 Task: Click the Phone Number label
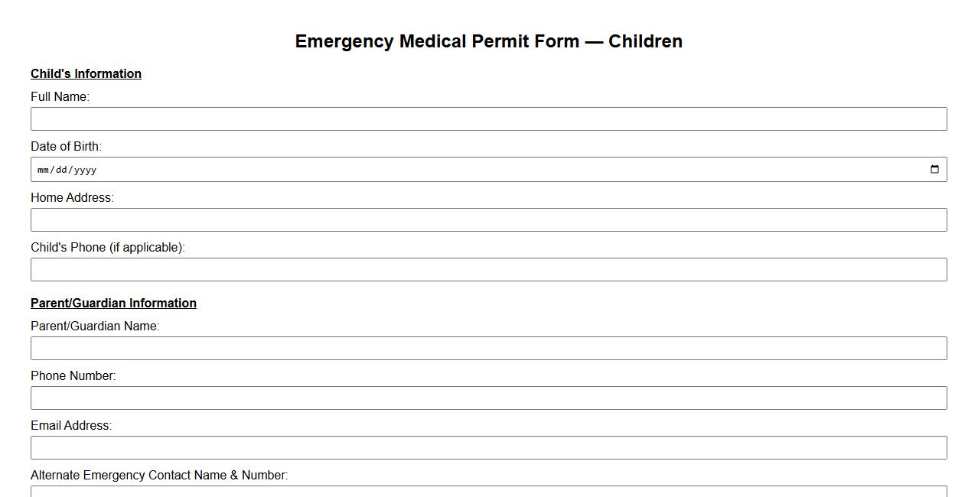click(73, 375)
